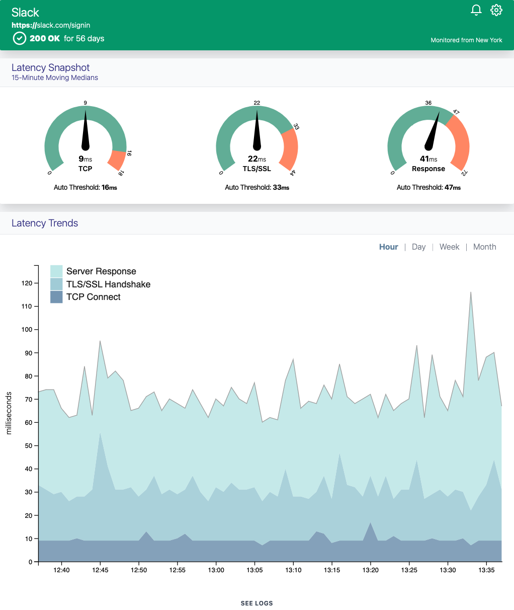The image size is (514, 610).
Task: Open the slack.com/signin URL link
Action: point(51,25)
